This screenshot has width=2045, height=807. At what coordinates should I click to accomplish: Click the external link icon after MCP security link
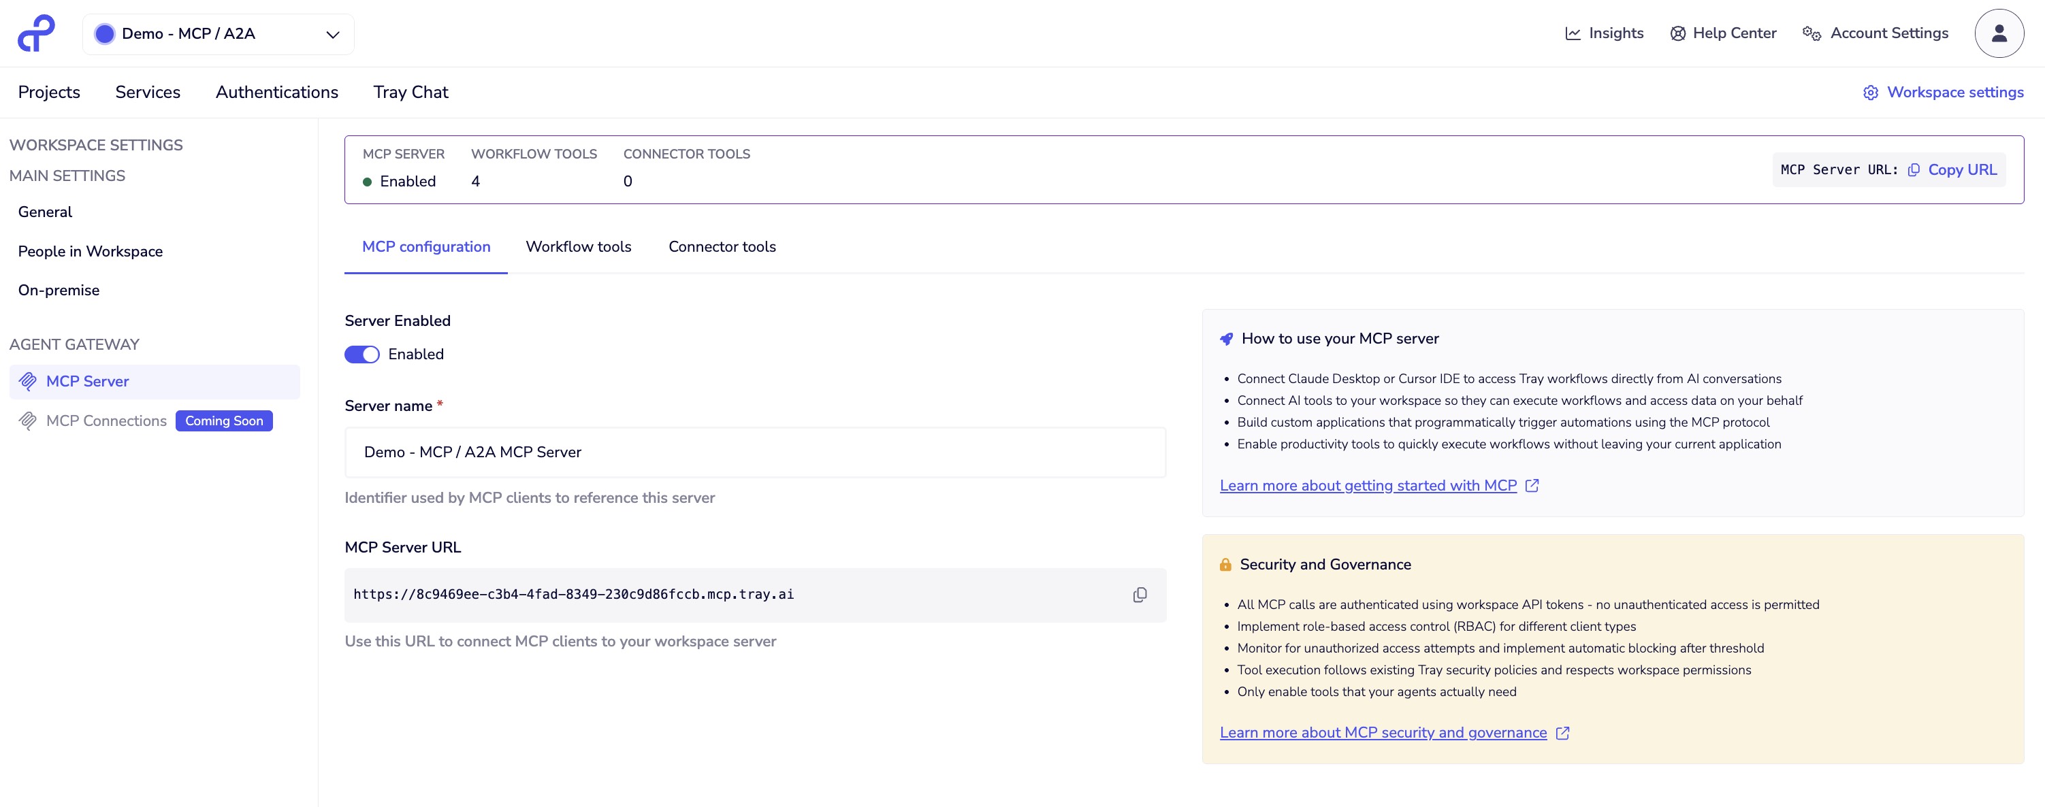pos(1562,732)
